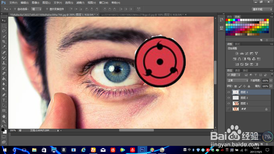Hide 图层 1 with its eye icon
274x154 pixels.
(229, 103)
